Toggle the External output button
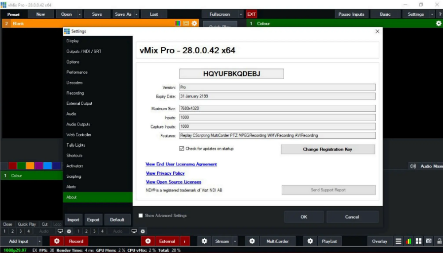443x253 pixels. [x=167, y=241]
